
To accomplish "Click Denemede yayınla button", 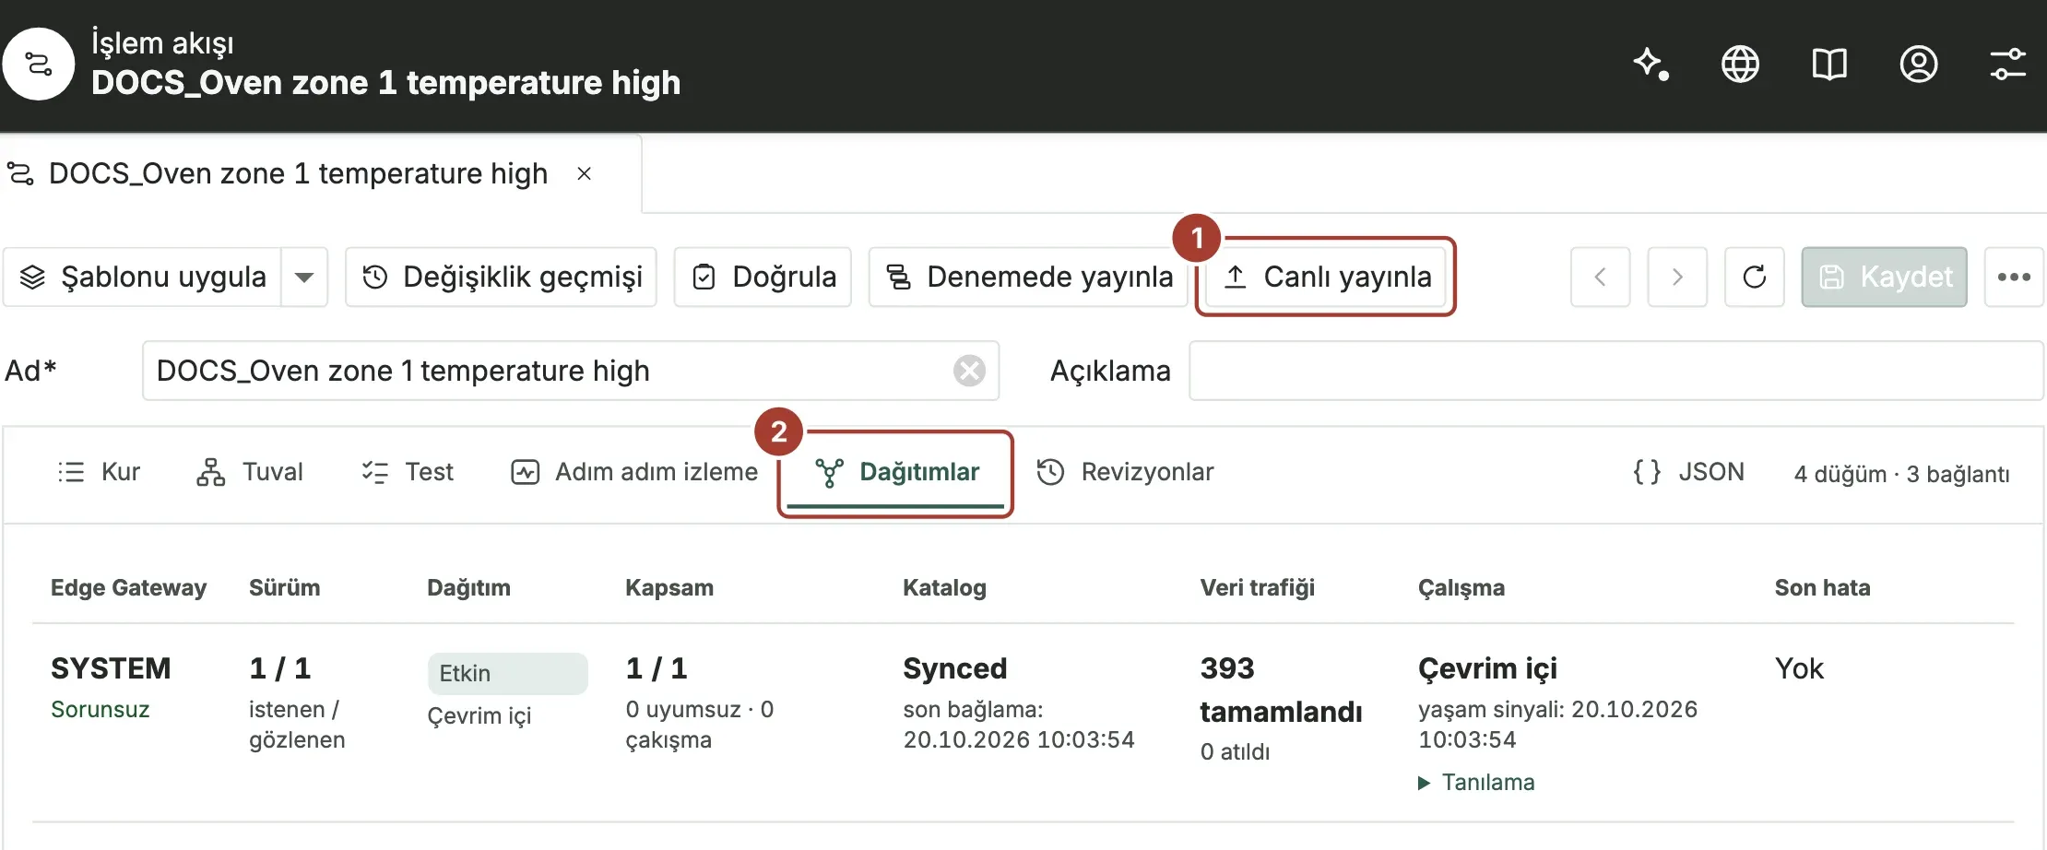I will pos(1028,277).
